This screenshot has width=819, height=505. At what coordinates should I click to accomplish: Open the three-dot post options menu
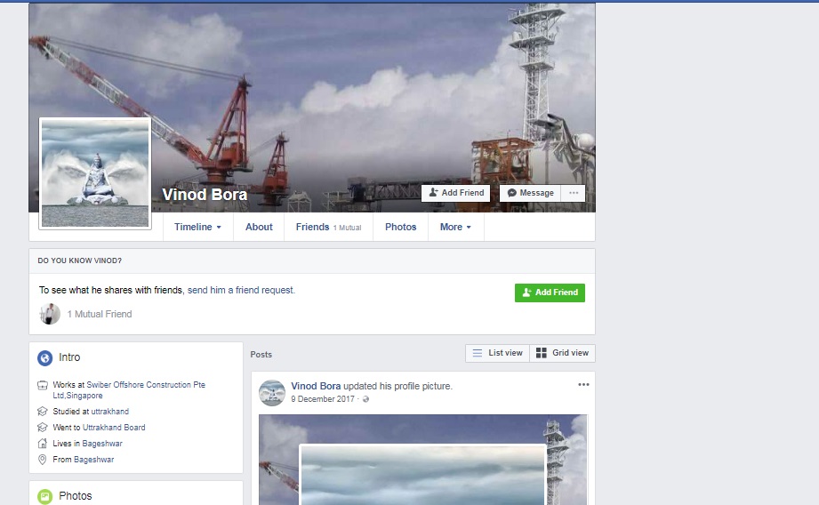(583, 385)
